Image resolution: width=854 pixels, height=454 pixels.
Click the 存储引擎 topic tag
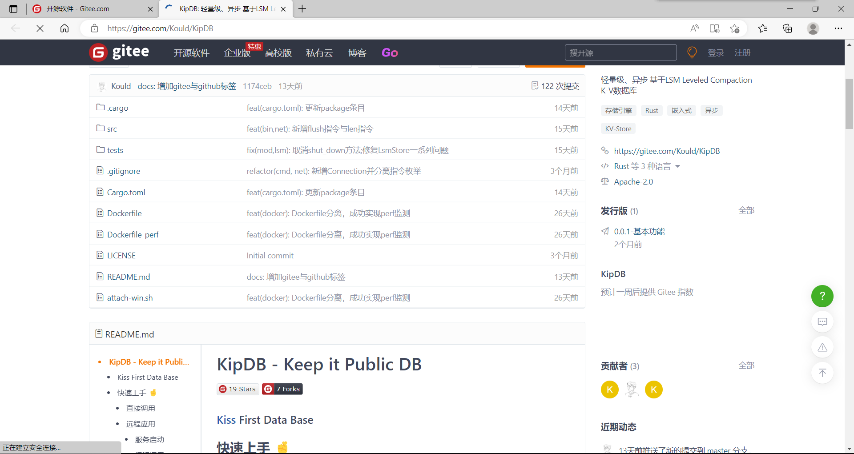618,110
